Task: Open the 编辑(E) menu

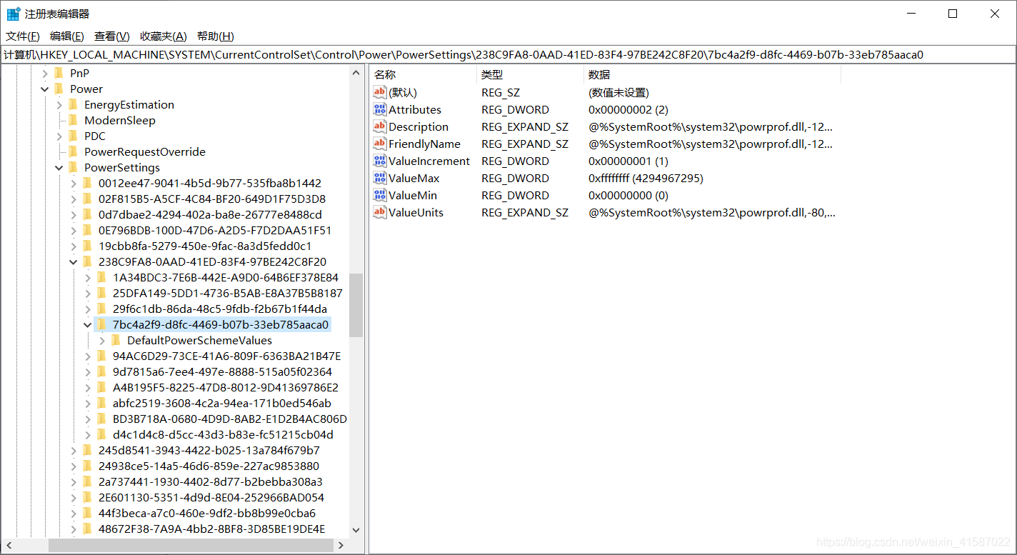Action: click(x=67, y=36)
